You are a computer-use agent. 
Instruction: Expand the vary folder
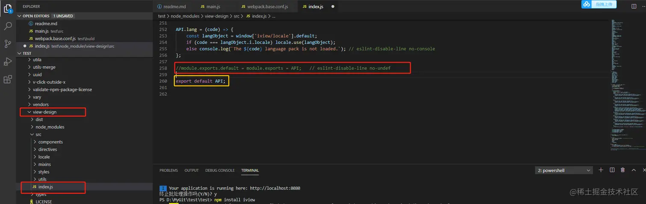point(29,97)
